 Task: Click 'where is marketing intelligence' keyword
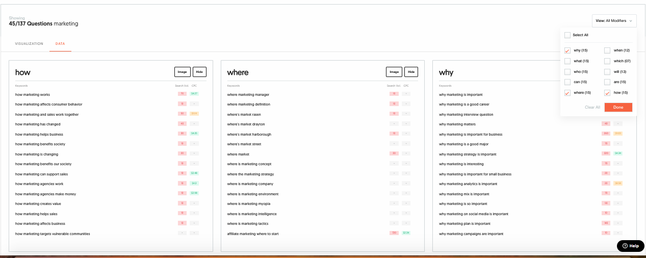click(x=252, y=214)
